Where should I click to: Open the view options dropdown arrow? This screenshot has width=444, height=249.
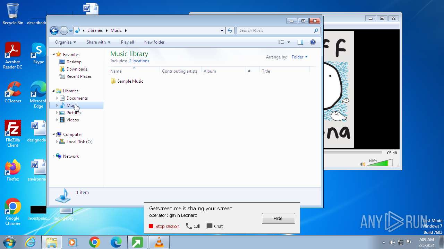pyautogui.click(x=289, y=42)
